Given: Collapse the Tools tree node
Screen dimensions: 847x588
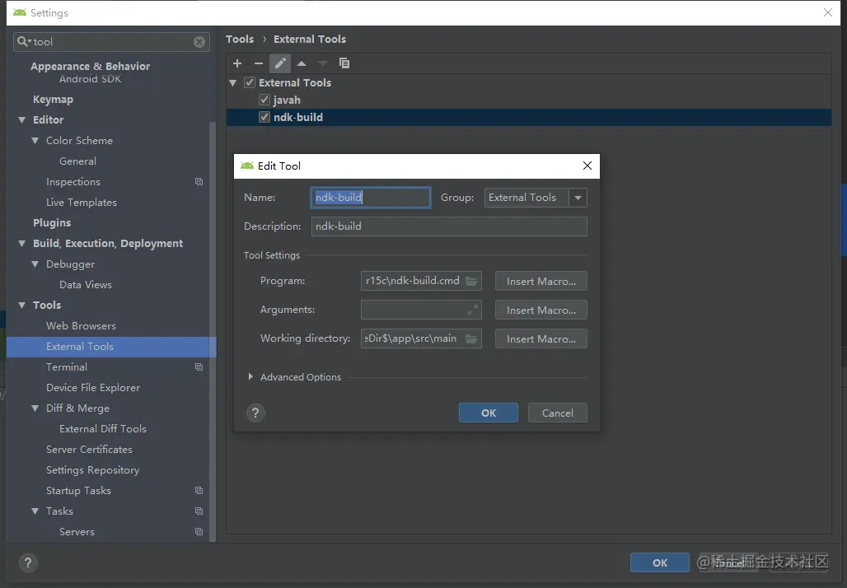Looking at the screenshot, I should click(22, 305).
